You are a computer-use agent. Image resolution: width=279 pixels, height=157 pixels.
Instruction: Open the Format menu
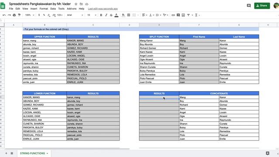(44, 9)
